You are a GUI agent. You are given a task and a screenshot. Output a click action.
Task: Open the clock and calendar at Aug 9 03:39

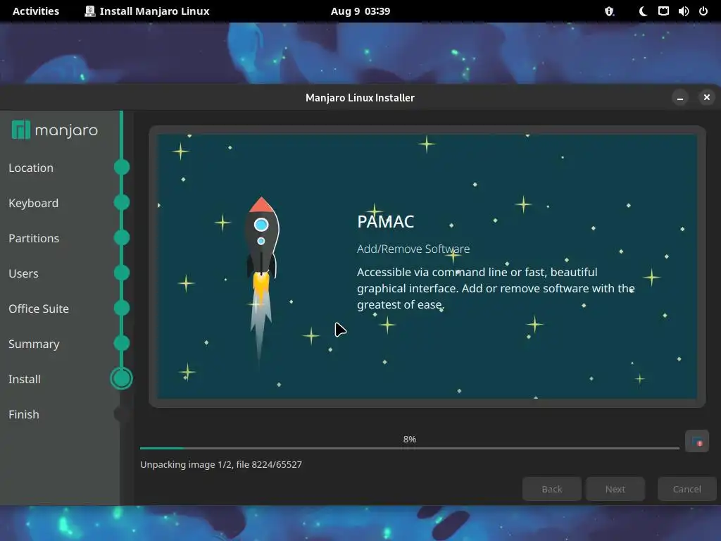pos(360,11)
